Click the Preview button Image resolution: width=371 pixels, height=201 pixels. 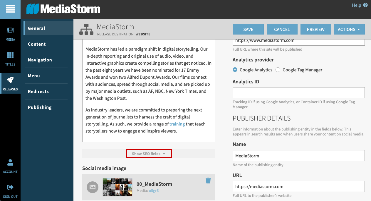point(315,29)
